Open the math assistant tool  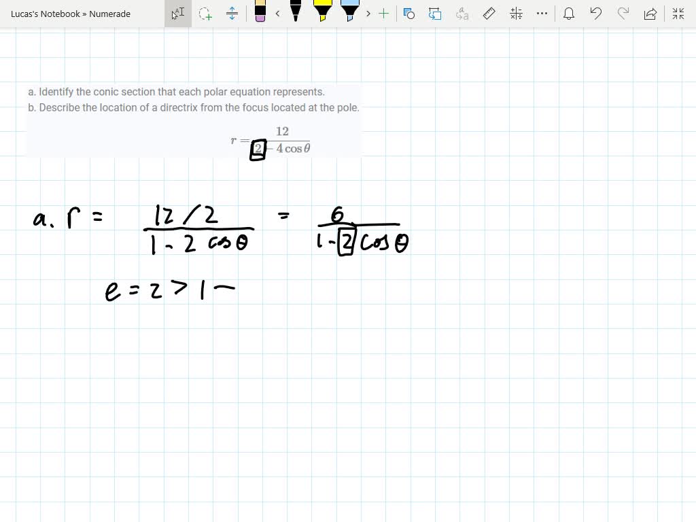[x=516, y=14]
